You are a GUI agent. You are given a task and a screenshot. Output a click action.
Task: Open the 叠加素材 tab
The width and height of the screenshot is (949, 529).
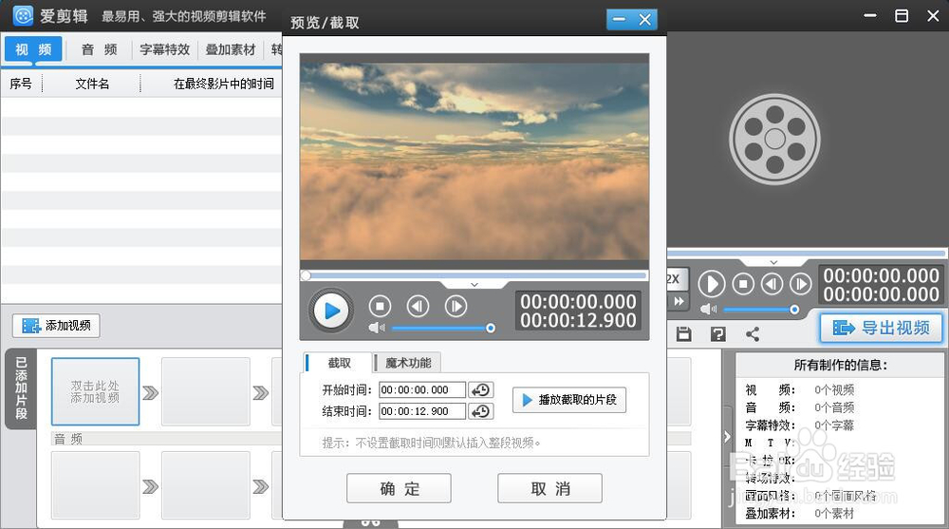coord(231,49)
